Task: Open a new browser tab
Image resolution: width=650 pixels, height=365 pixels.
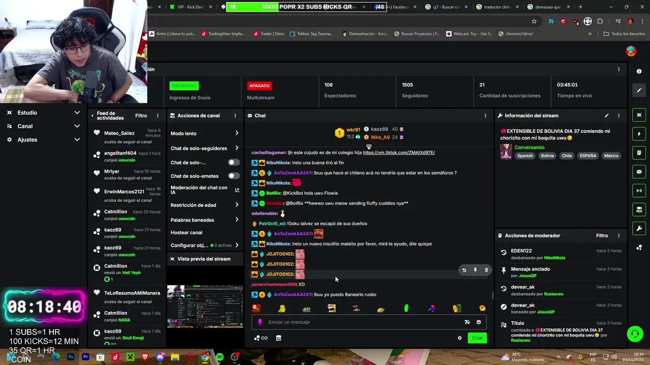Action: click(580, 7)
